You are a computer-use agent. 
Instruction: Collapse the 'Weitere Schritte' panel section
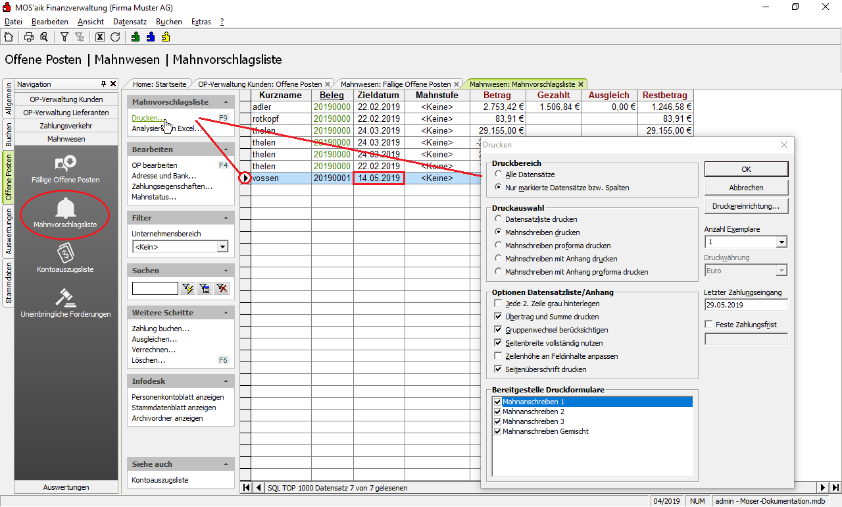click(x=226, y=313)
